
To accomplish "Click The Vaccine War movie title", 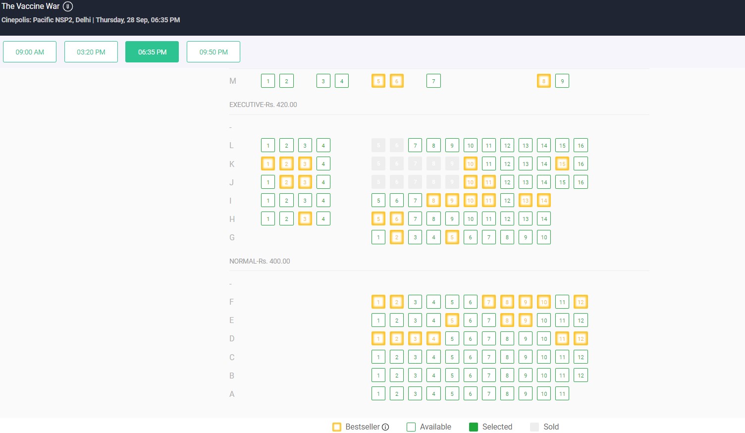I will click(x=30, y=6).
